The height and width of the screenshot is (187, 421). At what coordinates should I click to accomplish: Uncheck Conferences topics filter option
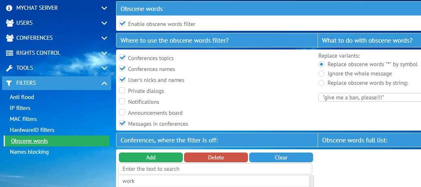(x=122, y=58)
